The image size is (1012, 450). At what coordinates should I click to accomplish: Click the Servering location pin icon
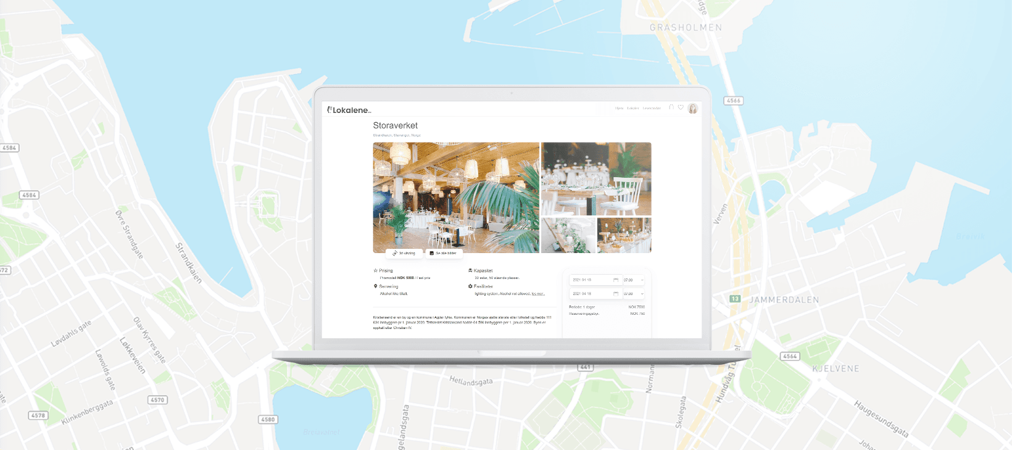point(375,286)
